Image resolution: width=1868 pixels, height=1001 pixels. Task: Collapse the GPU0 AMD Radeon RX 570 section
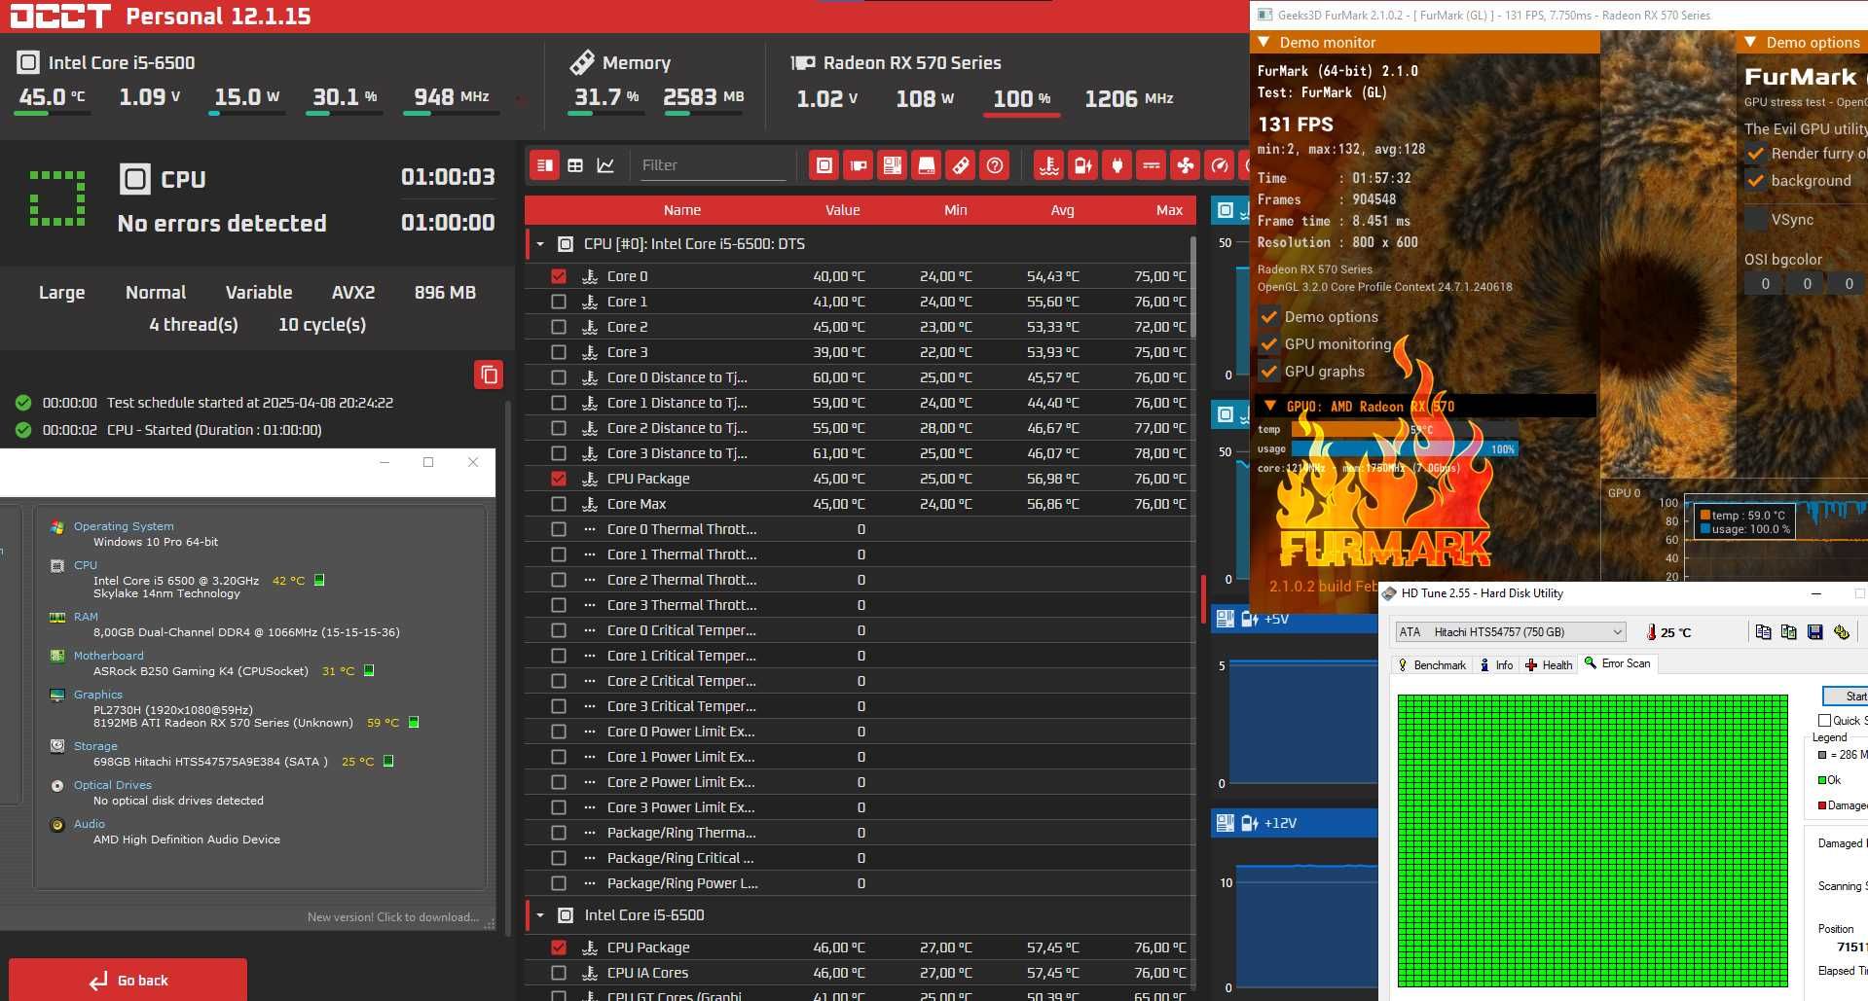(1270, 407)
